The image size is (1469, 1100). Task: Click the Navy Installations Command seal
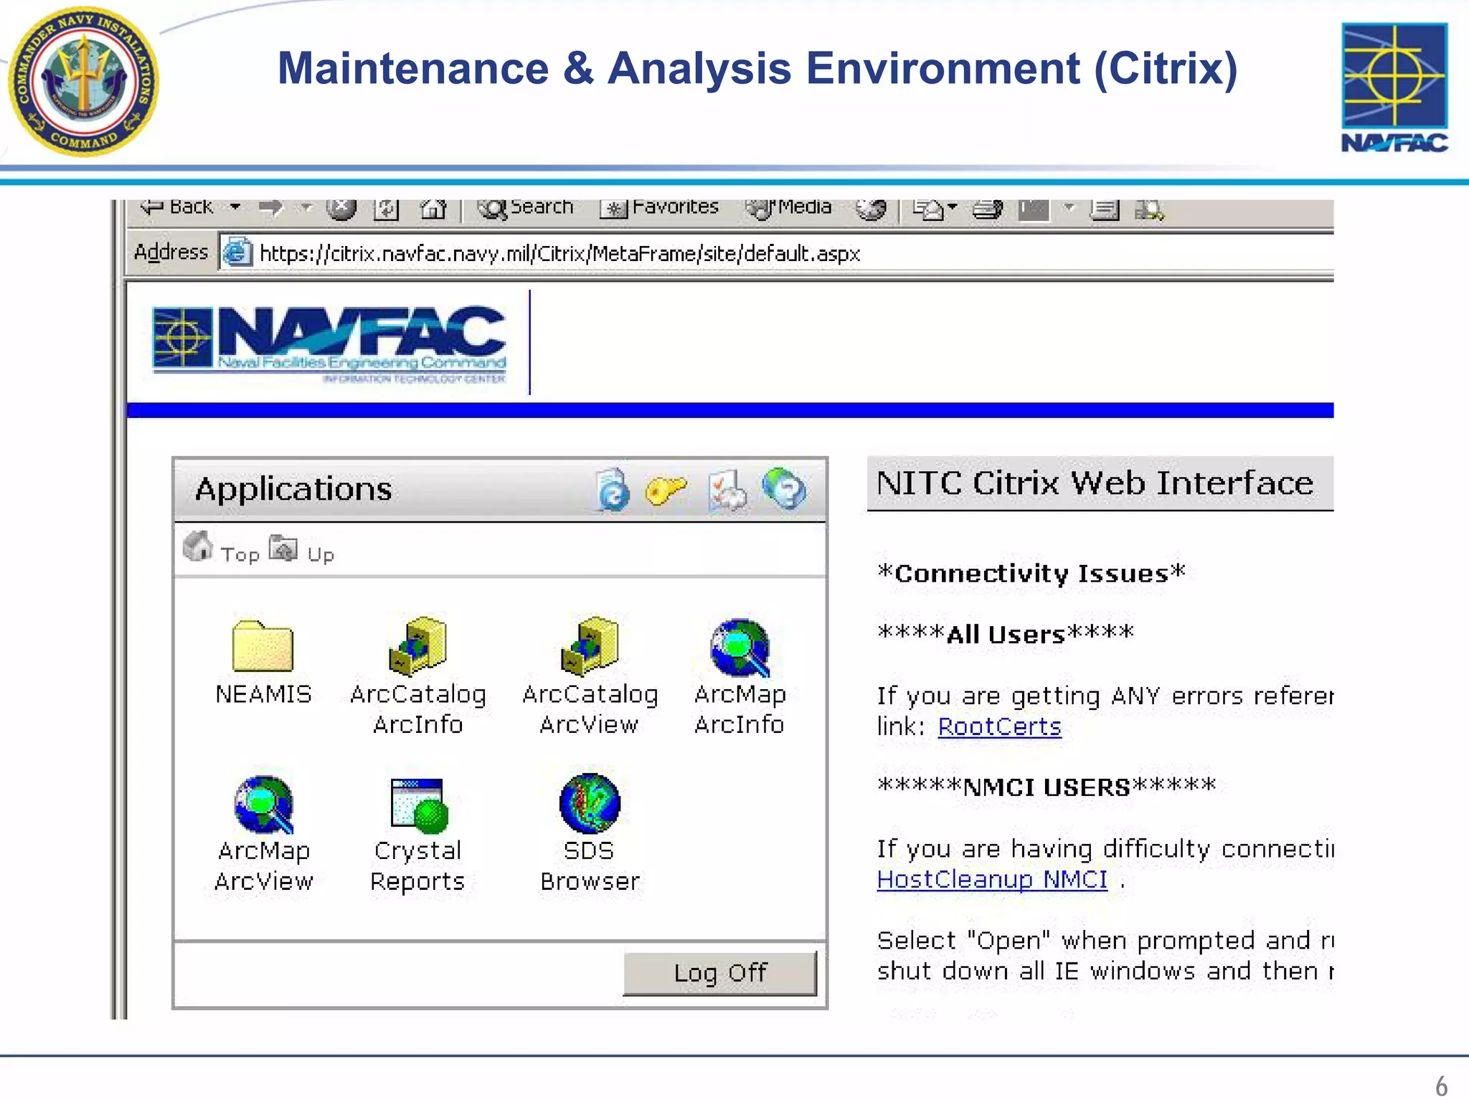coord(83,81)
